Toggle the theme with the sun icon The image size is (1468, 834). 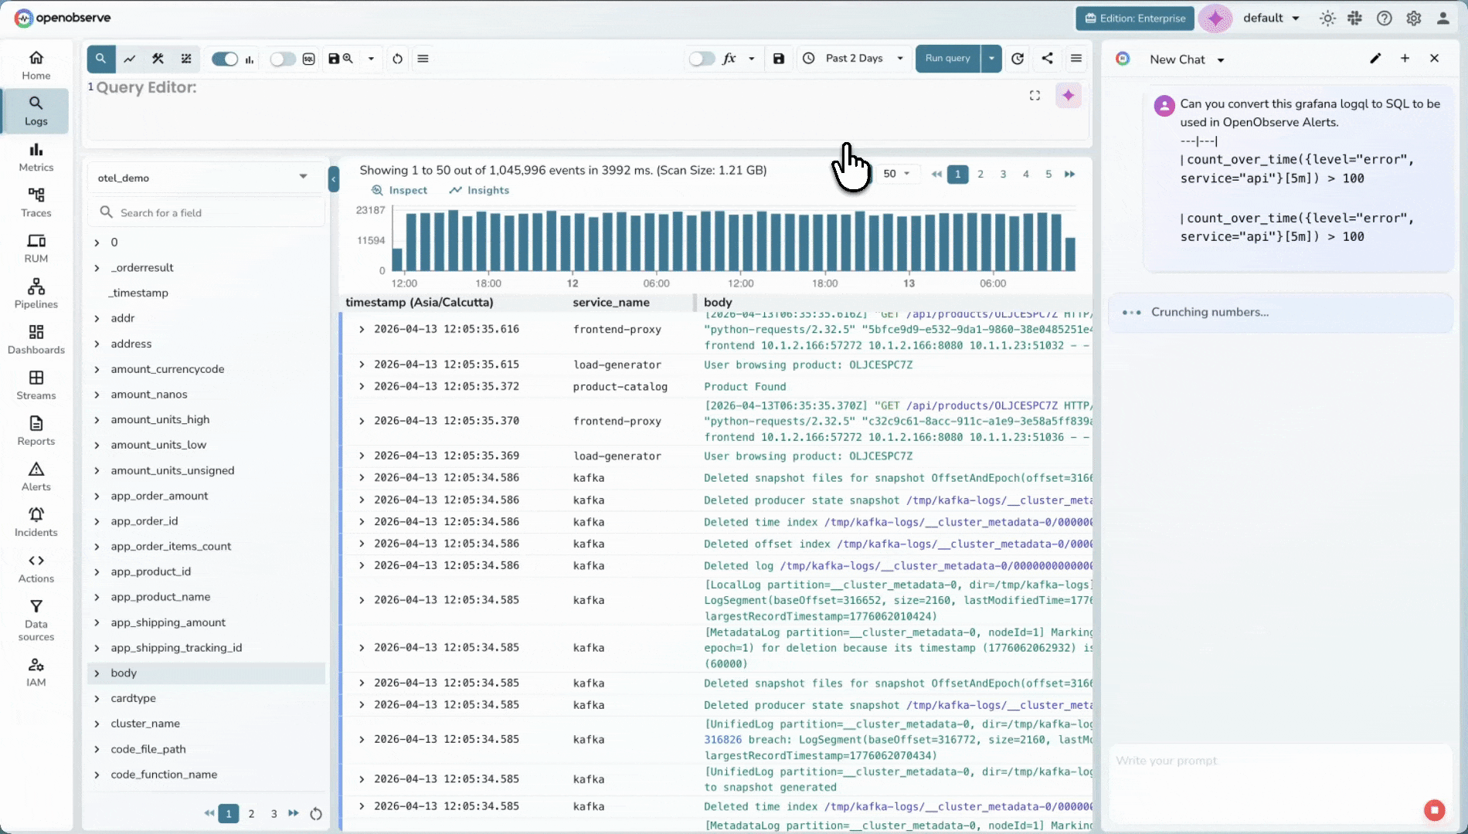[x=1327, y=18]
